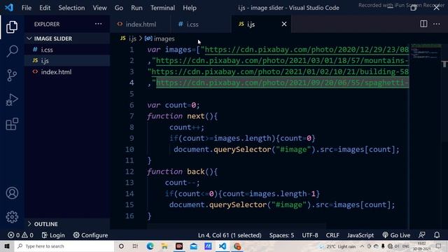Open notifications bell in status bar
The image size is (448, 252).
[437, 235]
